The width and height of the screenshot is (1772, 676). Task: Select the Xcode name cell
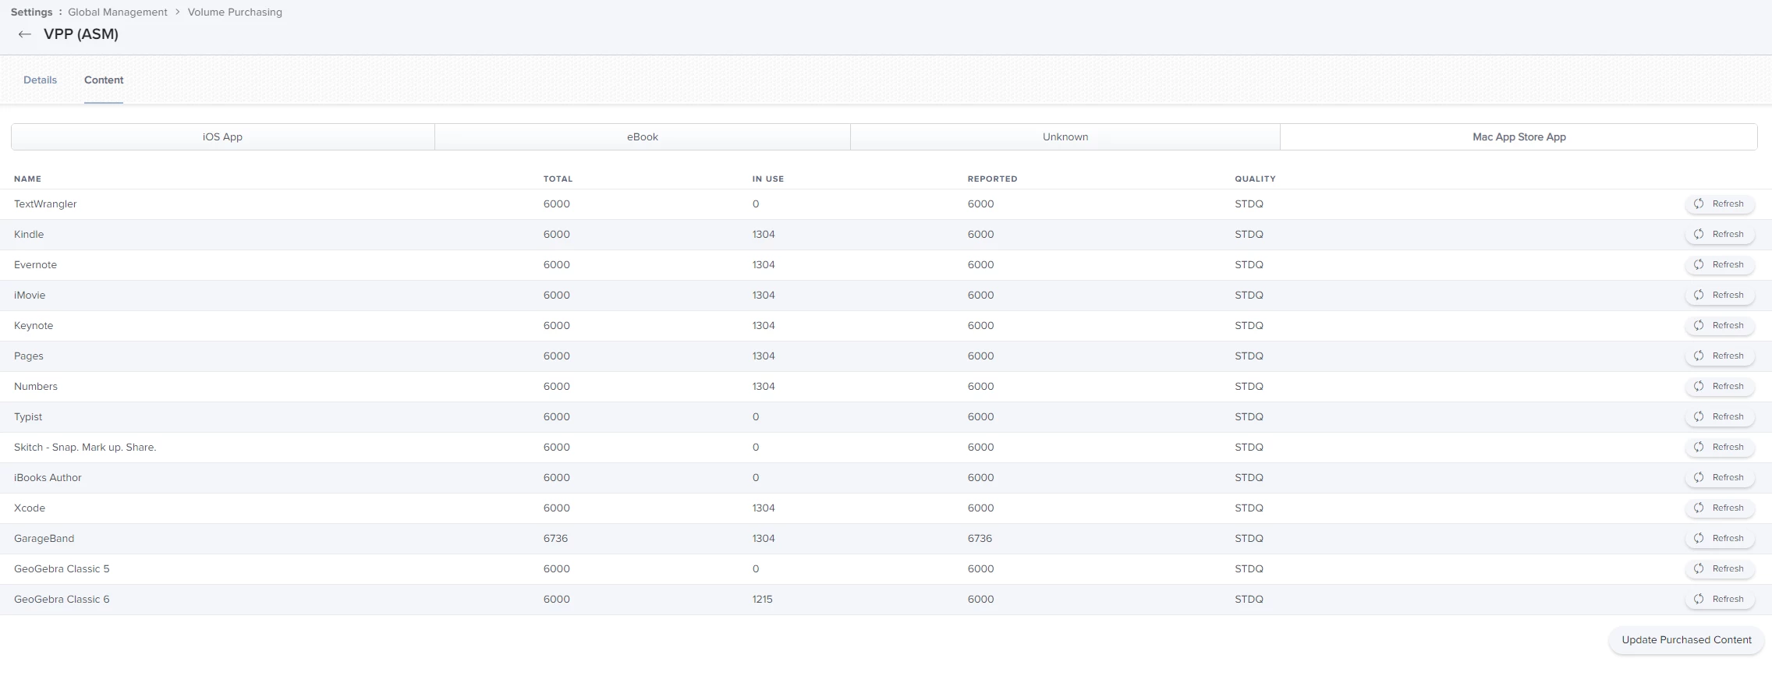[x=30, y=508]
